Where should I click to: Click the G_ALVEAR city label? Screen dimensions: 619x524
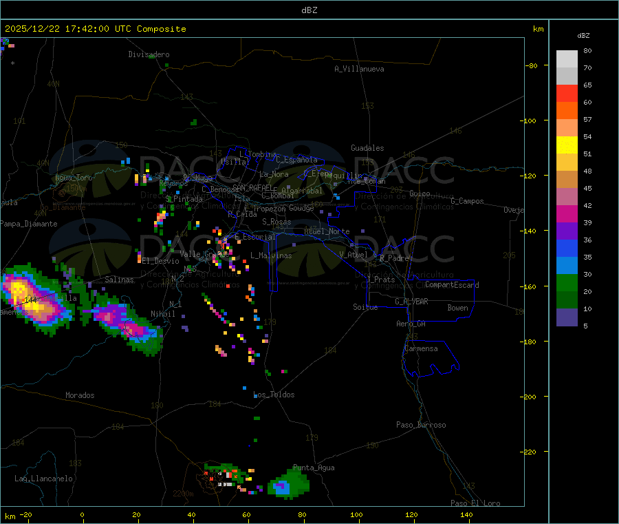point(411,302)
